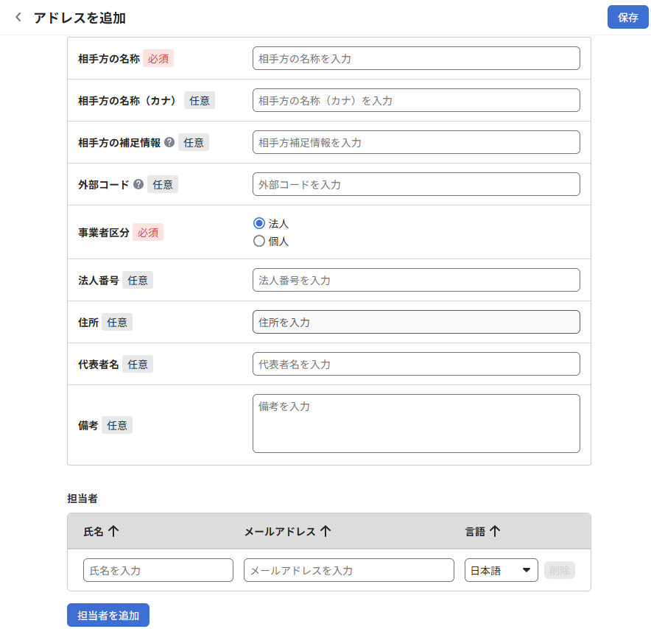This screenshot has height=629, width=651.
Task: Sort by 氏名 column arrow
Action: [x=113, y=531]
